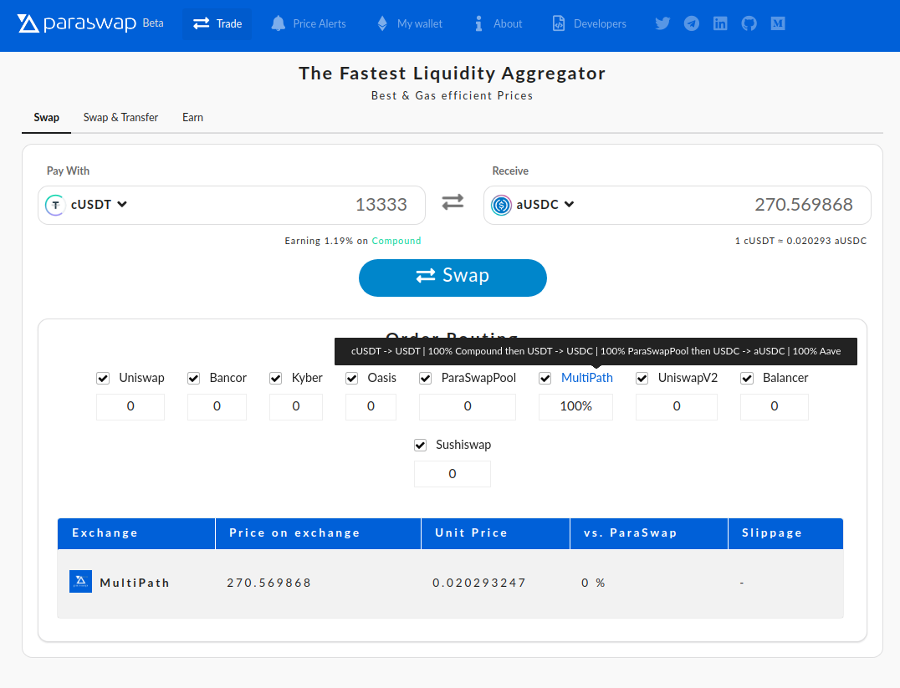Switch to the Swap & Transfer tab
The height and width of the screenshot is (688, 900).
[120, 118]
